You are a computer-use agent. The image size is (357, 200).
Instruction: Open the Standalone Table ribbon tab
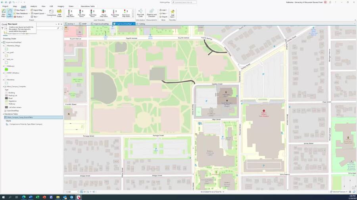tap(88, 6)
